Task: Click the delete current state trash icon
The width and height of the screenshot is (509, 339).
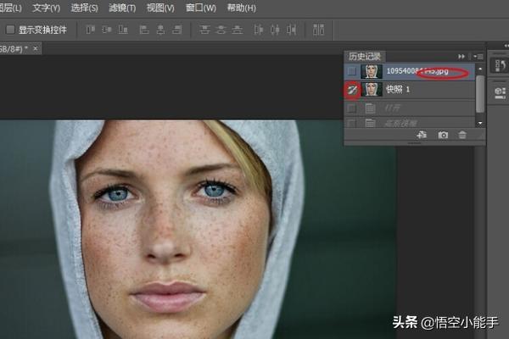Action: point(462,135)
